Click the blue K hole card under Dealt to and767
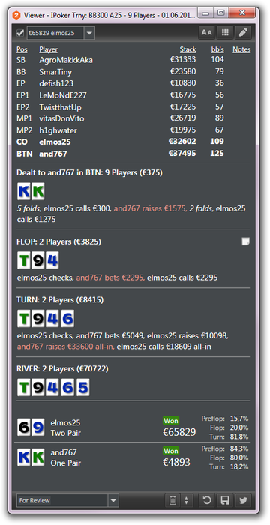This screenshot has width=270, height=525. 24,191
